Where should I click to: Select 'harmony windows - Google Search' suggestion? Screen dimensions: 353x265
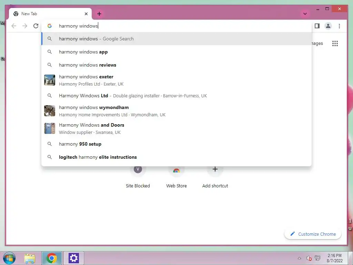176,39
